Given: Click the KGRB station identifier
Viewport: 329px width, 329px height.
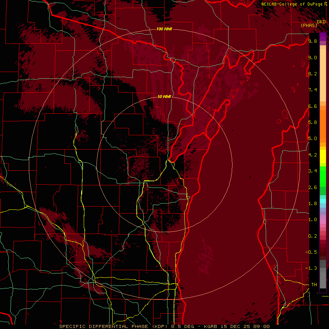Looking at the screenshot, I should tap(211, 326).
